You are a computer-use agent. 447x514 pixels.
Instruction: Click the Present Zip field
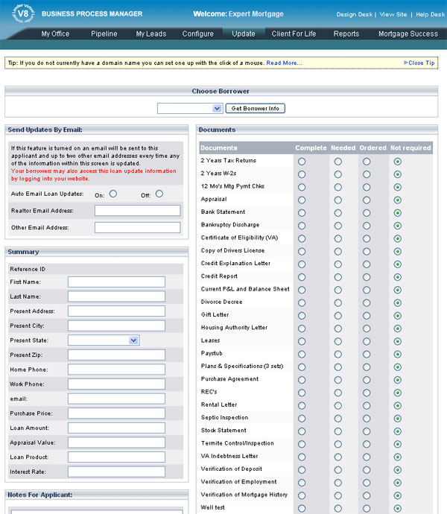116,355
